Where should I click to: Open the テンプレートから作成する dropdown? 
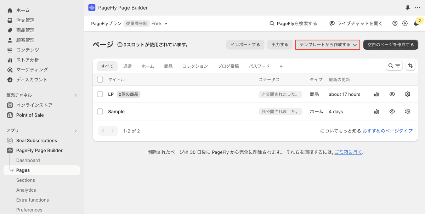point(328,45)
